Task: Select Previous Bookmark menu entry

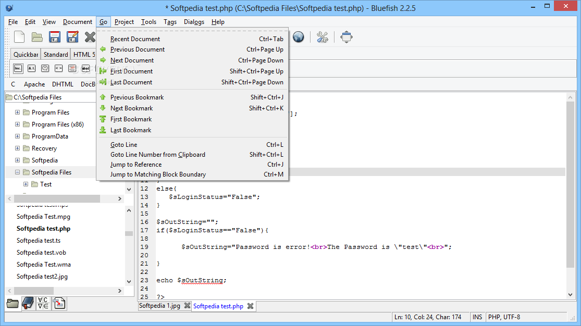Action: (x=192, y=97)
